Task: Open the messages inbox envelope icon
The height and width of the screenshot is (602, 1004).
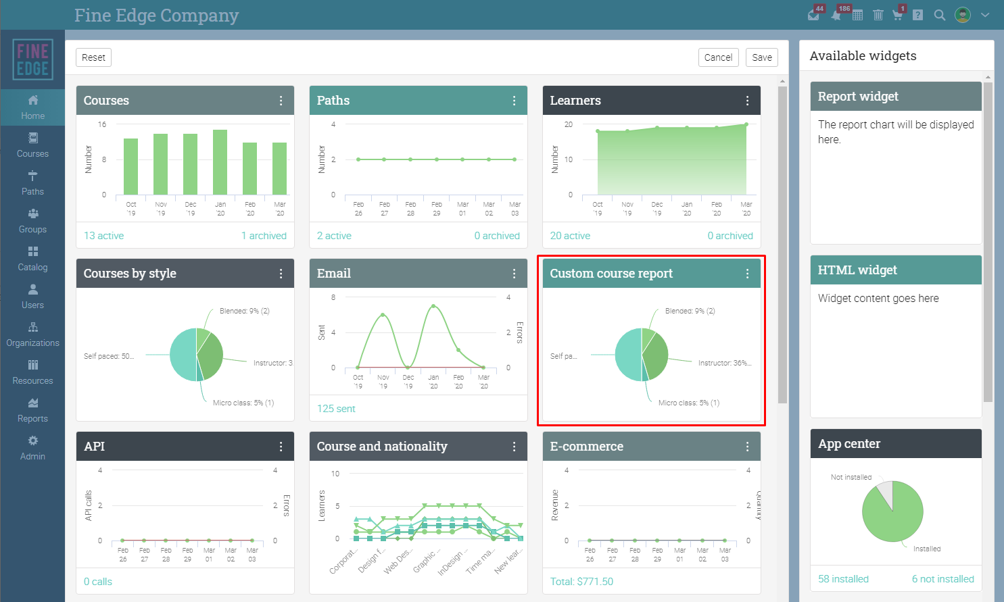Action: (813, 15)
